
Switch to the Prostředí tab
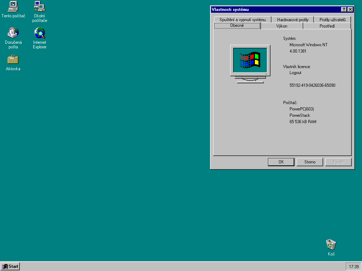click(x=327, y=26)
